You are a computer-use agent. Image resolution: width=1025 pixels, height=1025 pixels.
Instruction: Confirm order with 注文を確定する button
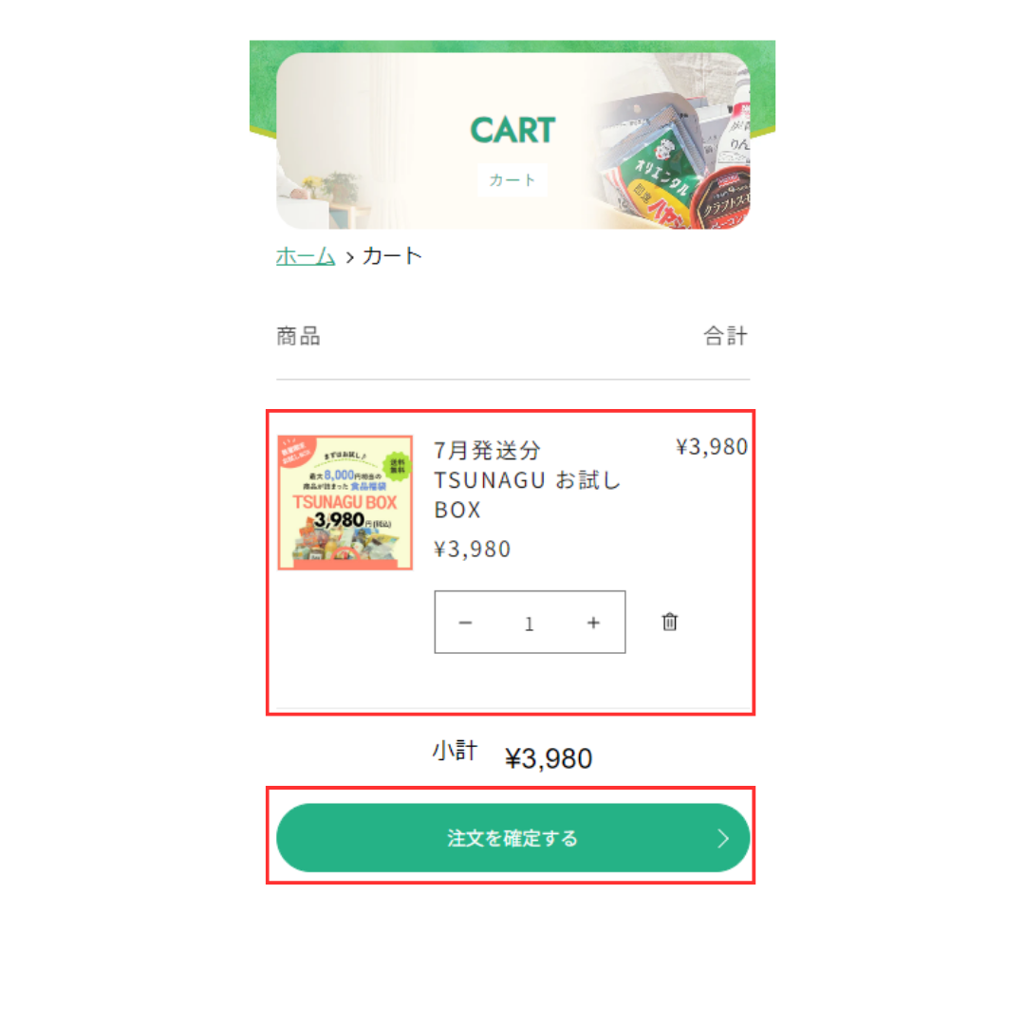tap(513, 837)
